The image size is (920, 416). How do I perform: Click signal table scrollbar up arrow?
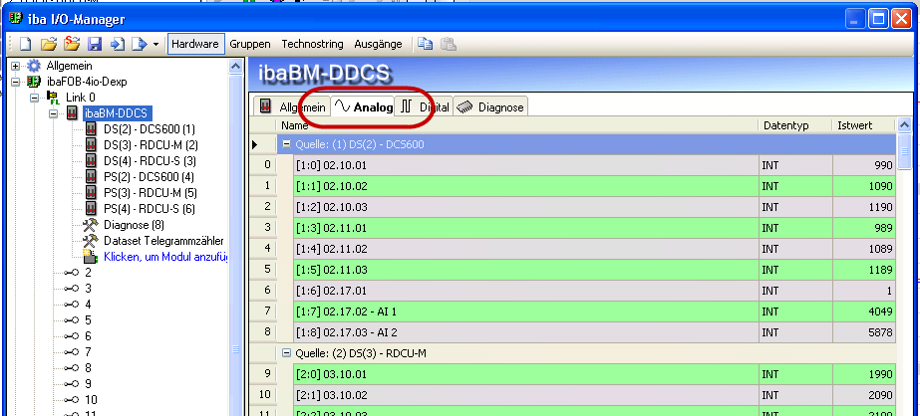904,125
